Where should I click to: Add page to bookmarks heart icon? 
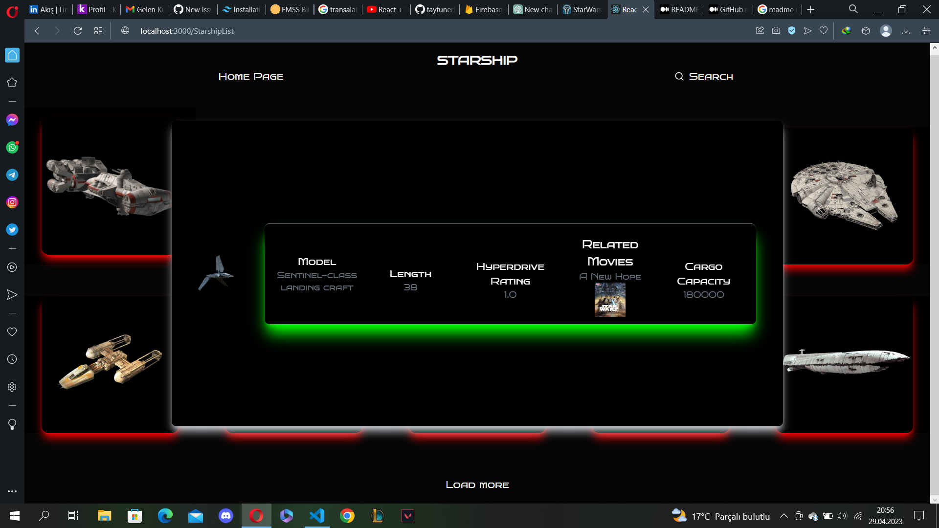(x=824, y=31)
